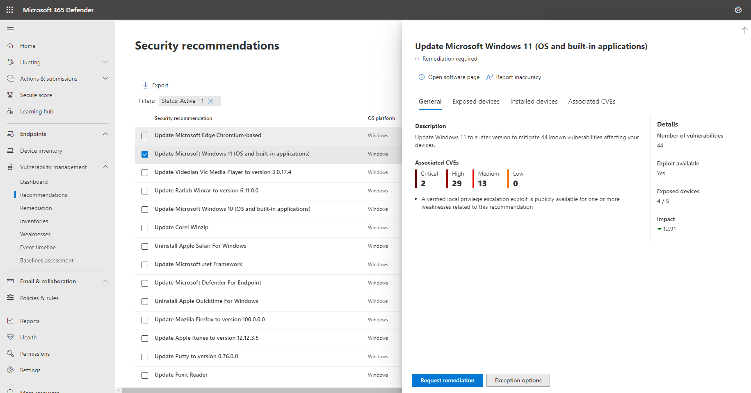
Task: Click the Report inaccuracy link
Action: 518,77
